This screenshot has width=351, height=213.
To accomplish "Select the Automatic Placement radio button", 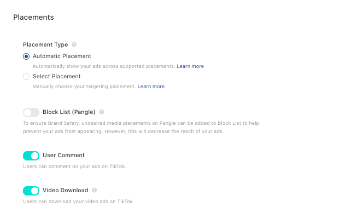I will coord(26,56).
